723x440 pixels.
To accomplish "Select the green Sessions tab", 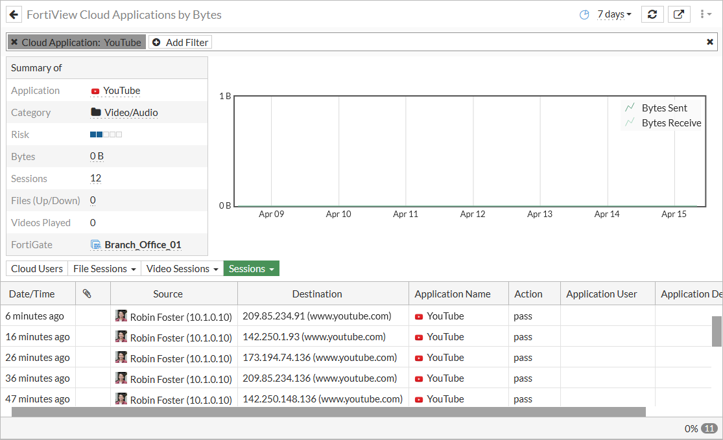I will pyautogui.click(x=251, y=269).
